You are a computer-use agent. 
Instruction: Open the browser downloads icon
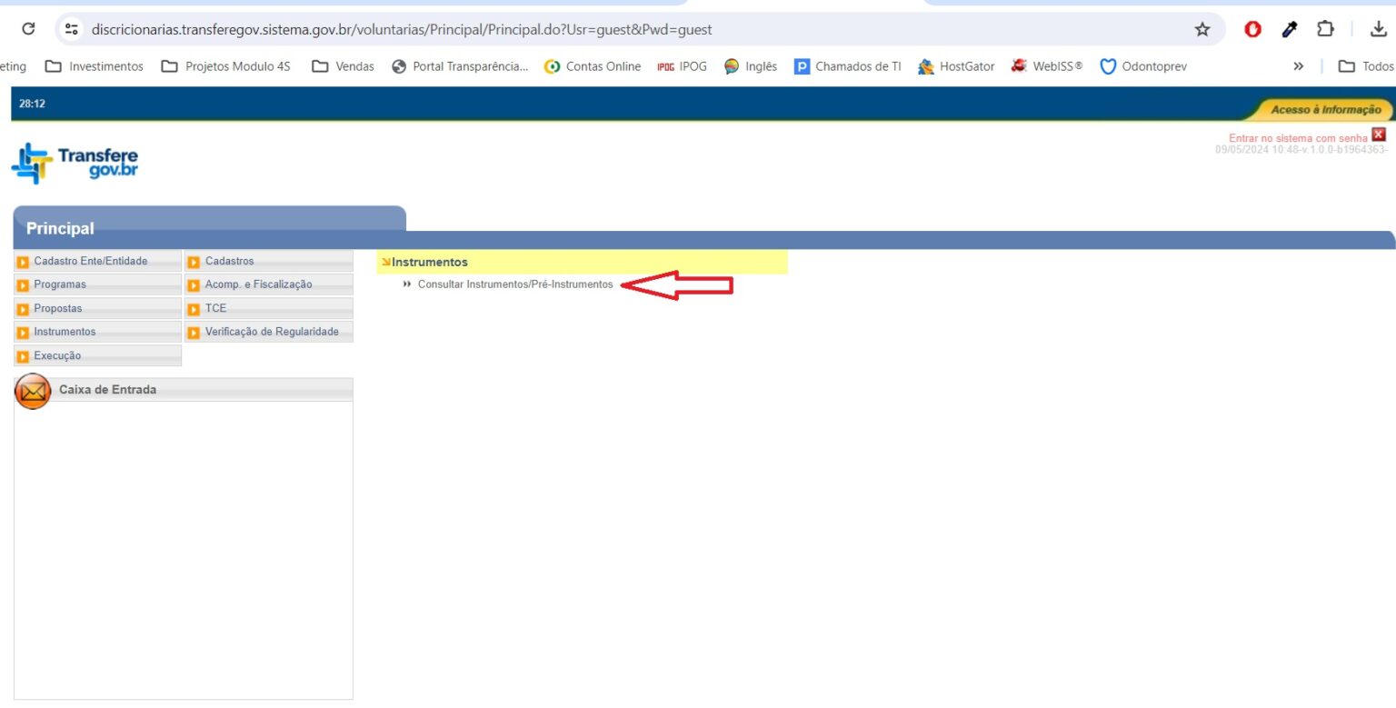tap(1378, 30)
